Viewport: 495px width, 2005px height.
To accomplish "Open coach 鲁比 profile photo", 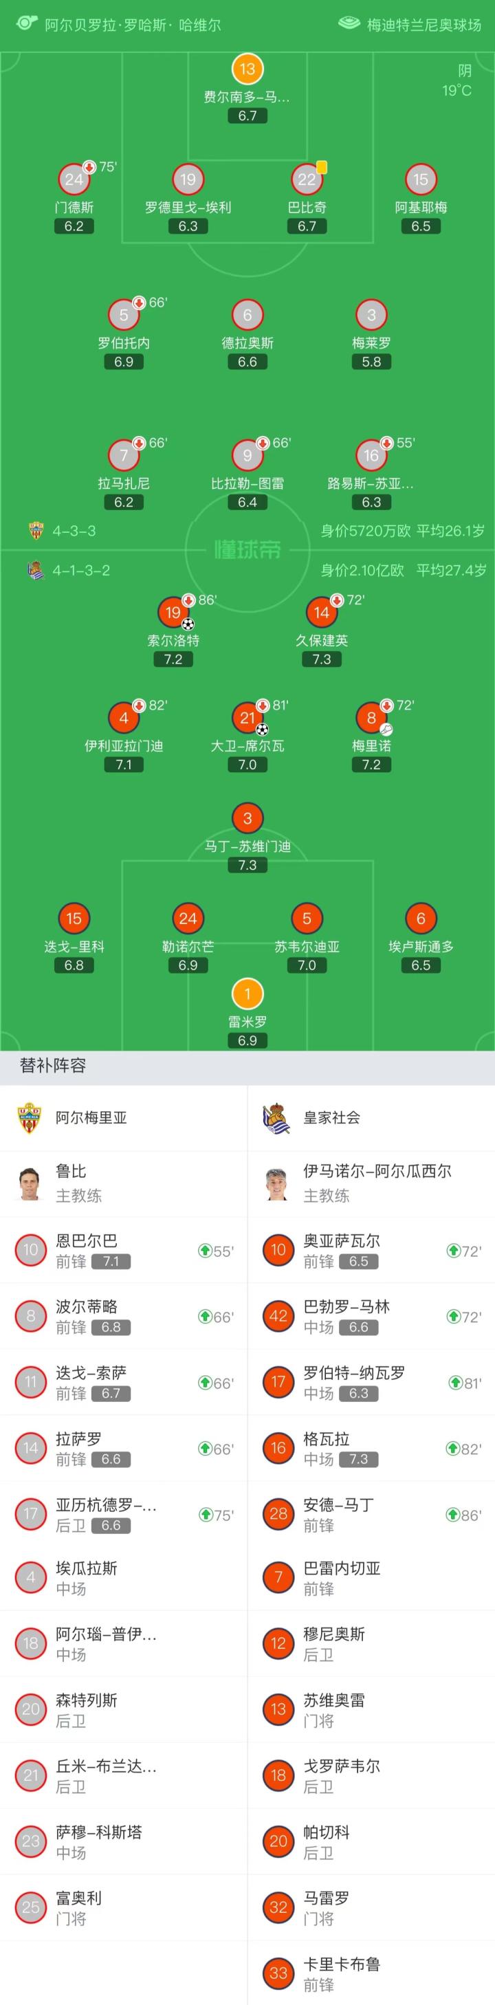I will pyautogui.click(x=30, y=1184).
